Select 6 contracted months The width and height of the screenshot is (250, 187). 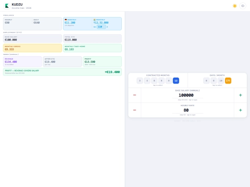(154, 81)
